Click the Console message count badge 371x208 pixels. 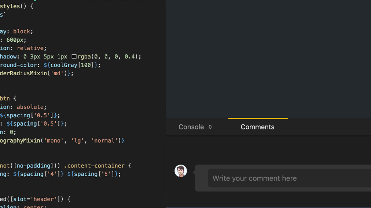click(x=210, y=127)
